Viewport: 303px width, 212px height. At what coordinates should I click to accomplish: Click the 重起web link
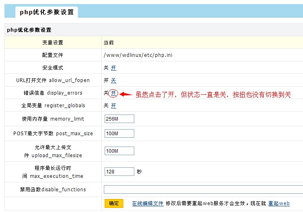279,203
